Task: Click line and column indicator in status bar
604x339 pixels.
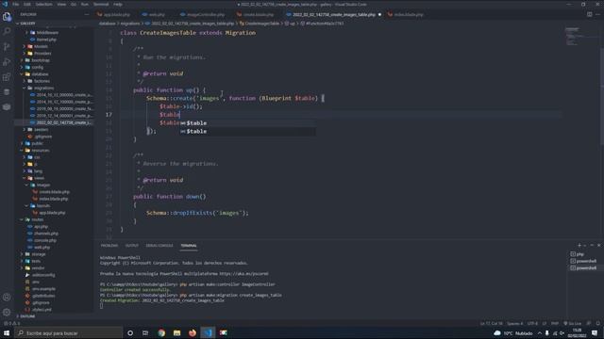Action: point(492,323)
